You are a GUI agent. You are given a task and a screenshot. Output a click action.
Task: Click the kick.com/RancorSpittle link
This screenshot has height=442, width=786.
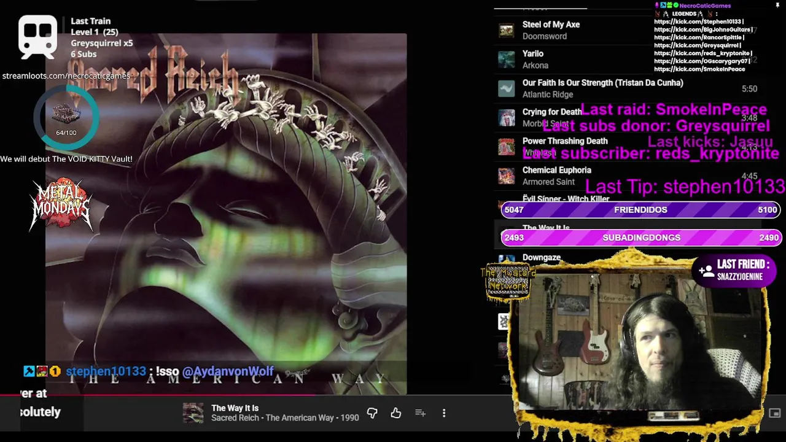point(699,37)
